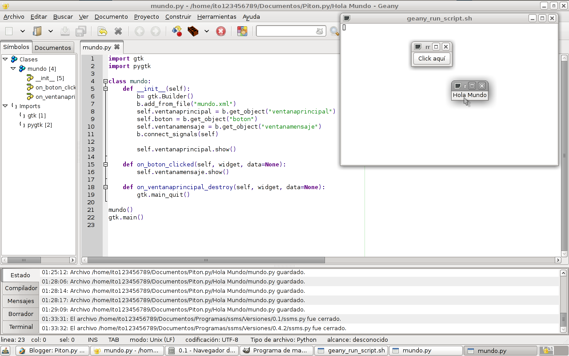Viewport: 569px width, 356px height.
Task: Click the Save all files icon
Action: coord(80,31)
